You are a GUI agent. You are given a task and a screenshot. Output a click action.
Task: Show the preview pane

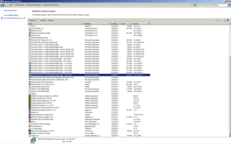(224, 20)
